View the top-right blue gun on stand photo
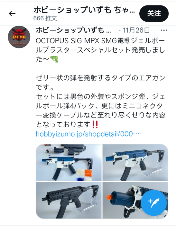 135,162
